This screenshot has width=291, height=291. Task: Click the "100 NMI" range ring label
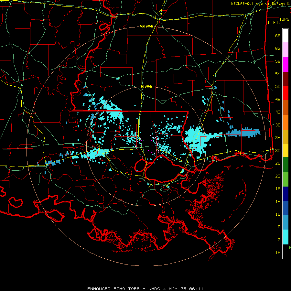[146, 27]
